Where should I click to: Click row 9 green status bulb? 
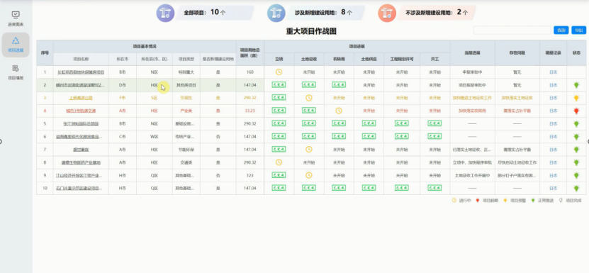click(x=576, y=175)
